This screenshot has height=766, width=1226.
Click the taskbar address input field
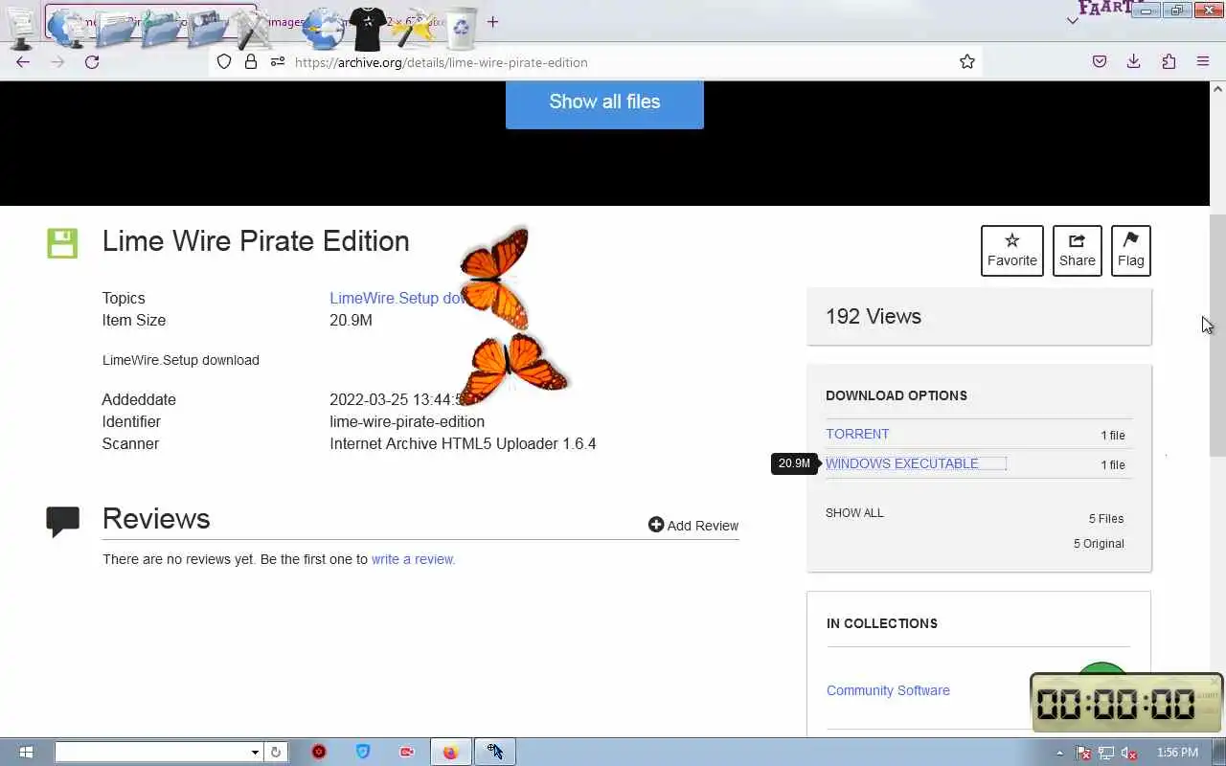151,753
